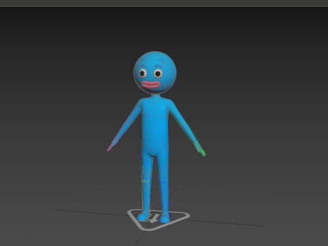
Task: Pick the green-outlined hand control
Action: coord(200,150)
